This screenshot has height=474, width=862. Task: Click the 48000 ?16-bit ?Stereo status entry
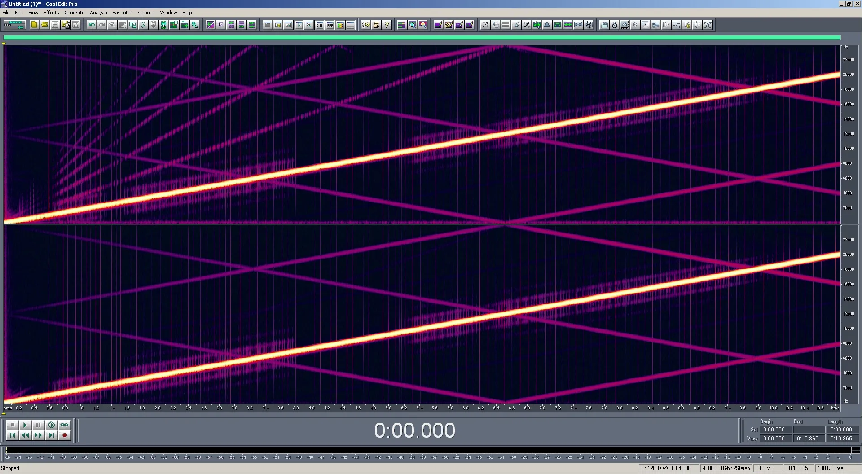[x=726, y=468]
